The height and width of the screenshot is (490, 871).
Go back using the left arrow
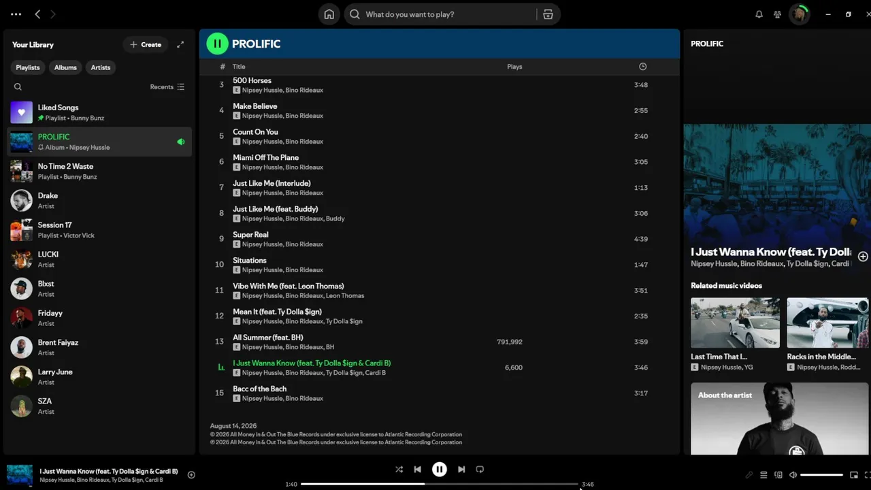(x=37, y=14)
